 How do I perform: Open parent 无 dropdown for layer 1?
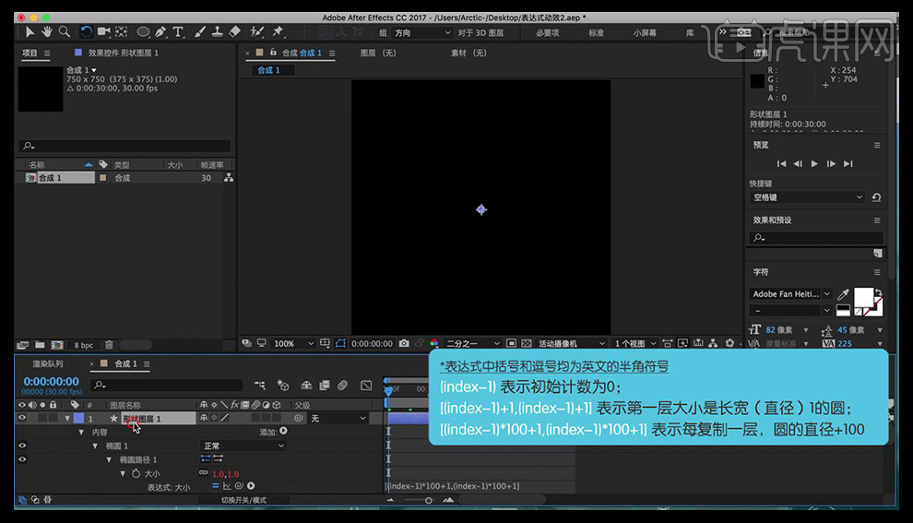338,418
